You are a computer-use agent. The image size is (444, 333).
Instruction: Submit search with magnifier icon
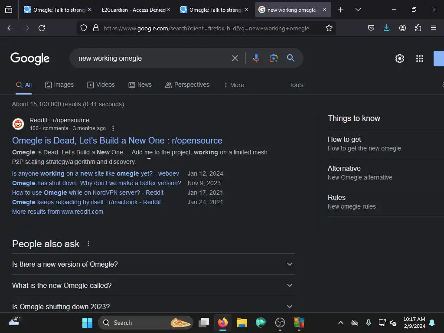point(291,58)
